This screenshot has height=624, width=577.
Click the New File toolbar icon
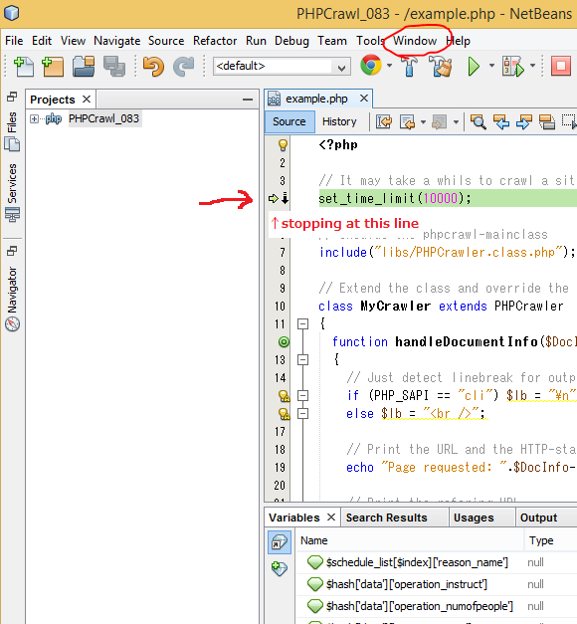tap(24, 66)
